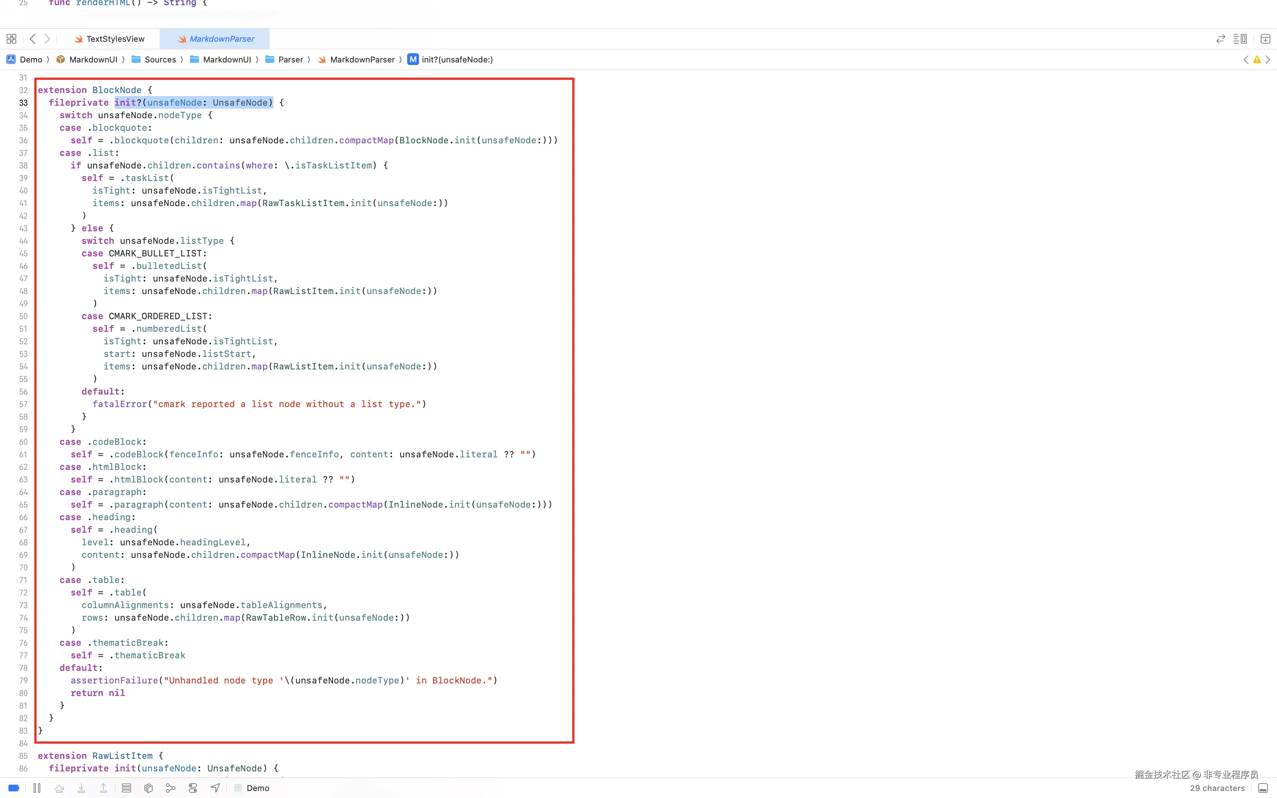Expand the Sources breadcrumb folder
This screenshot has width=1277, height=798.
(x=160, y=59)
